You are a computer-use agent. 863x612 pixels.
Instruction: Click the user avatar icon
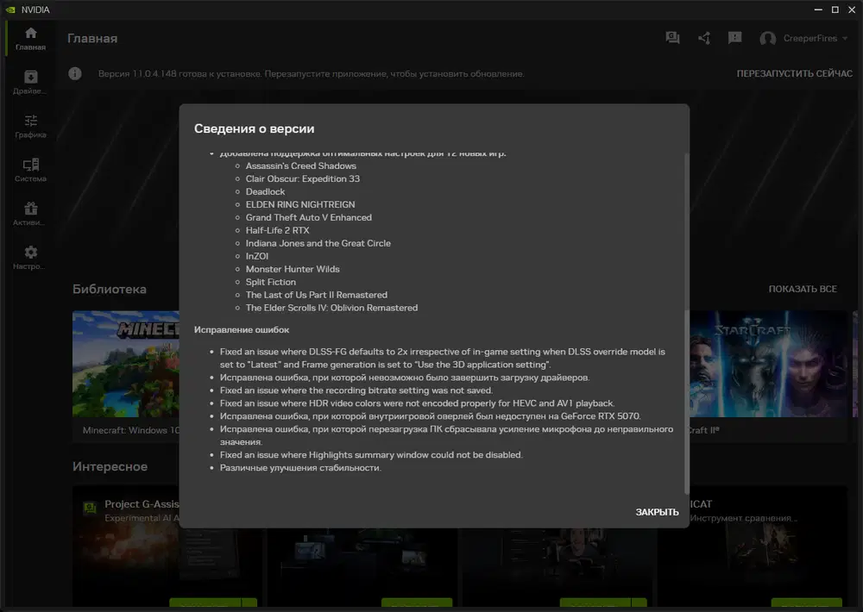(768, 39)
